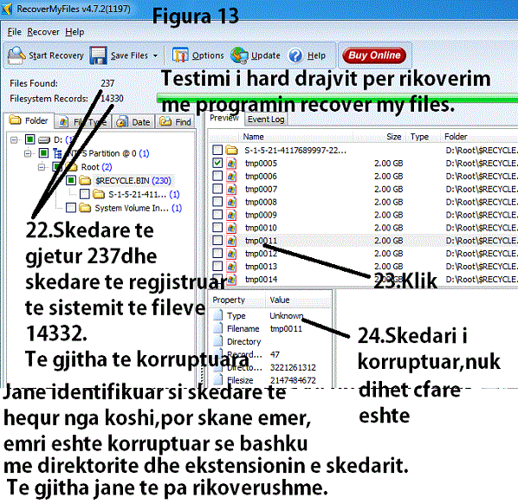This screenshot has height=504, width=518.
Task: Collapse the NTFS Partition @ 0 node
Action: click(28, 153)
